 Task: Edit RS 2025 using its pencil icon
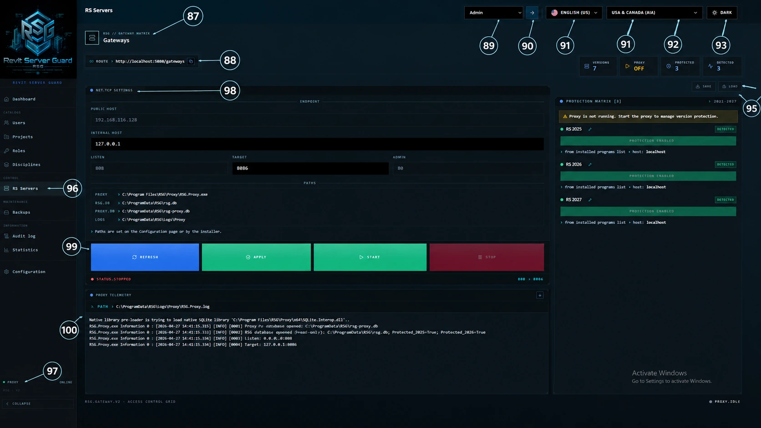point(590,129)
